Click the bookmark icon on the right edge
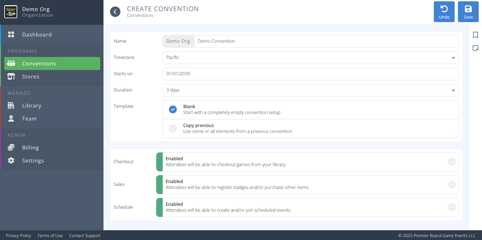Viewport: 482px width, 240px height. pyautogui.click(x=475, y=35)
